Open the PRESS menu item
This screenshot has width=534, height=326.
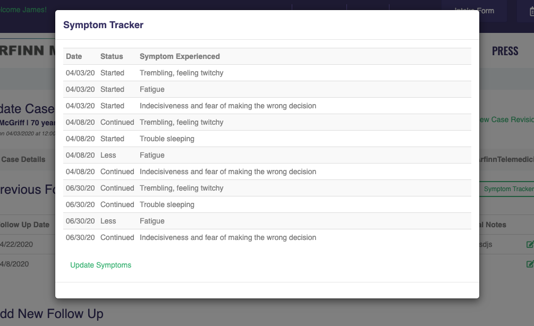coord(505,51)
